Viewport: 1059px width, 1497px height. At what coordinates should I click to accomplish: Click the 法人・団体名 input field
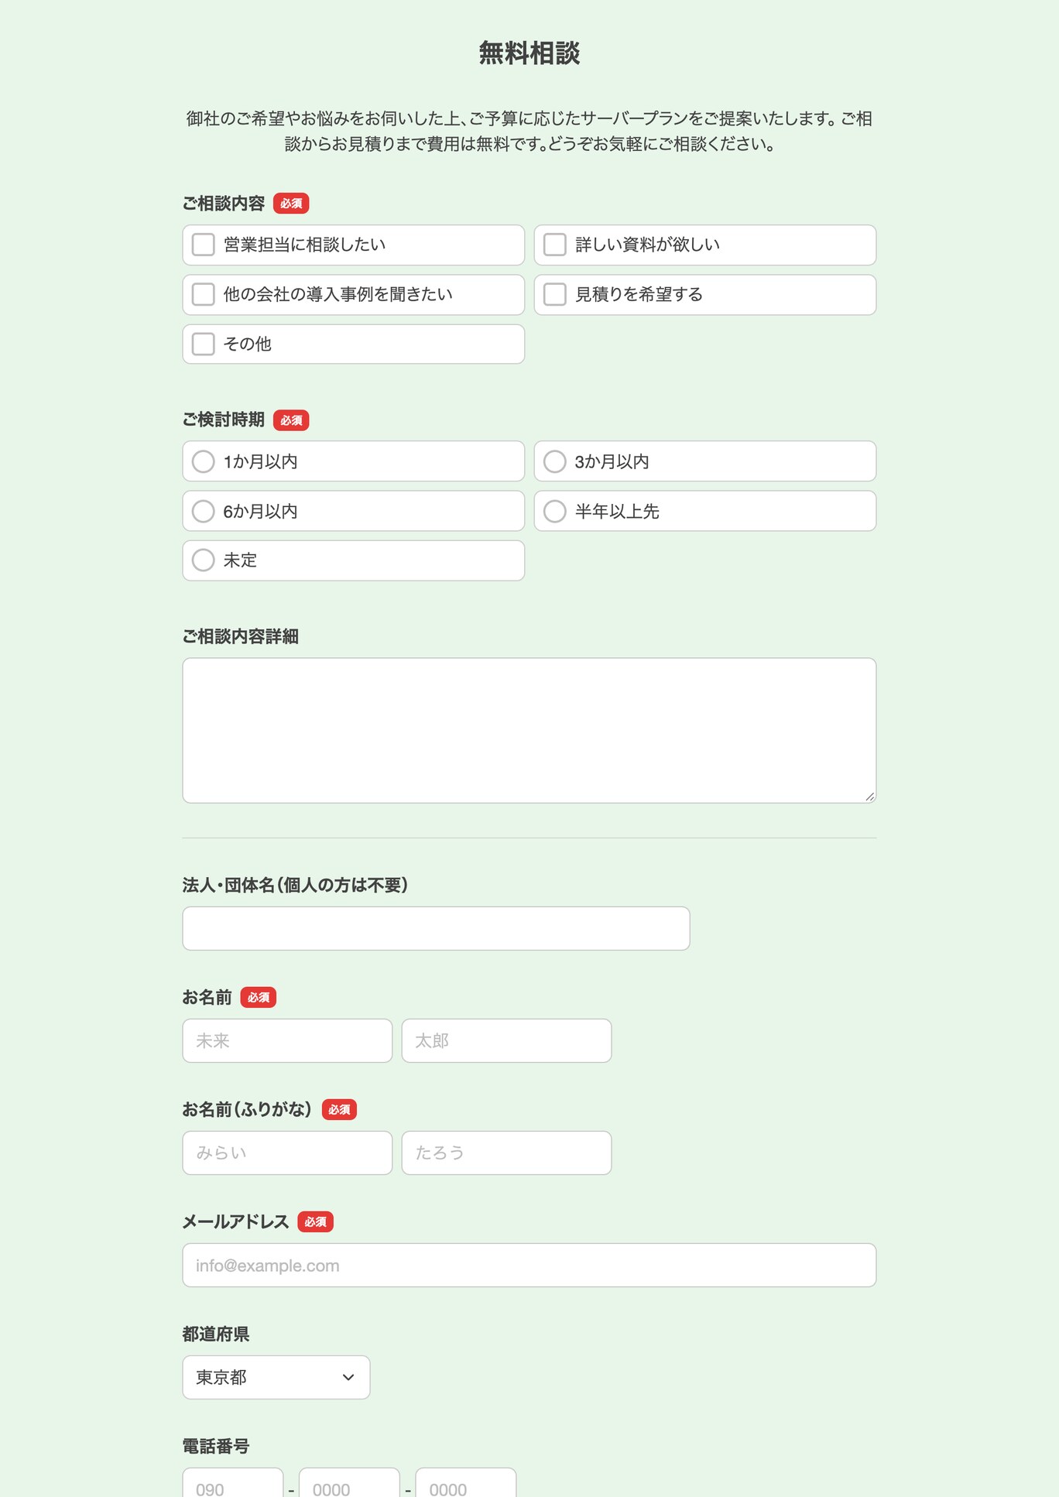click(x=436, y=928)
